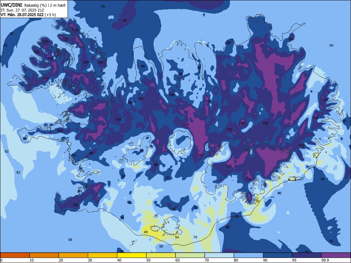
Task: Click the '99.9' legend scale label
Action: click(x=325, y=260)
